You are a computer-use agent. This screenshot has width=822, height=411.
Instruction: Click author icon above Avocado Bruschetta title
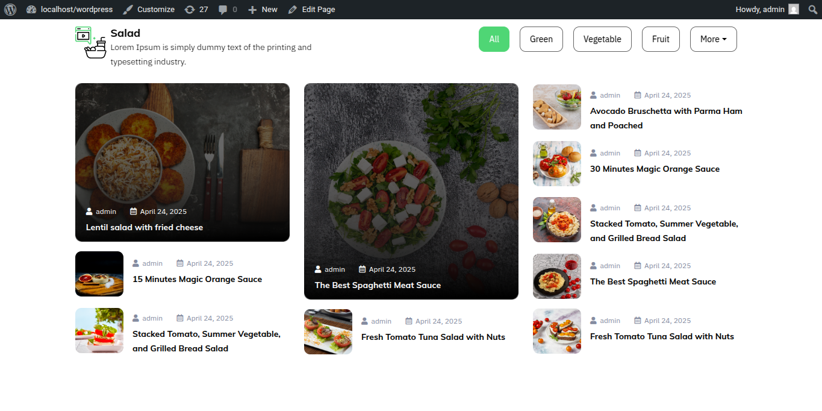point(593,95)
